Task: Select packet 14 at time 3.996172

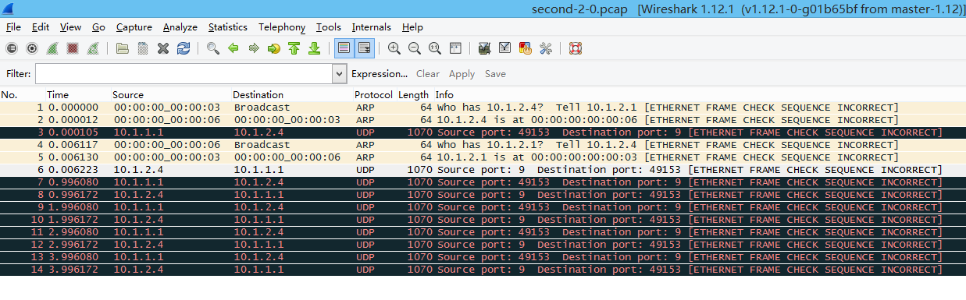Action: coord(483,270)
